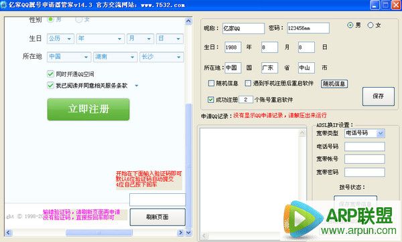This screenshot has height=242, width=402.
Task: Click the birthday year field 1988
Action: click(232, 47)
